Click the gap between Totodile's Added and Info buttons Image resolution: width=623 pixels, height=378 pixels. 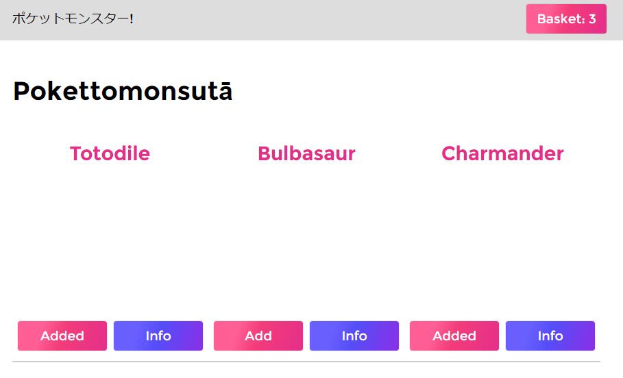[x=110, y=336]
